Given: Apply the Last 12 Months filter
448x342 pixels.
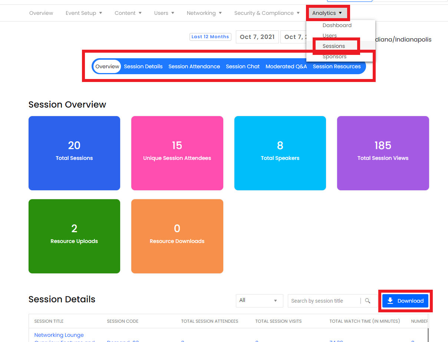Looking at the screenshot, I should click(210, 37).
